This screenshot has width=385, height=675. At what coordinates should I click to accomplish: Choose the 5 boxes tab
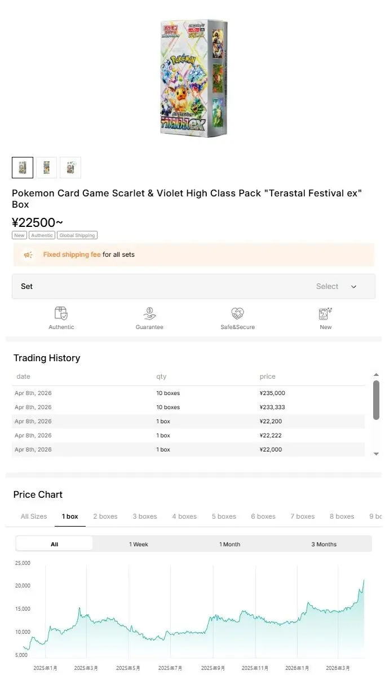224,516
